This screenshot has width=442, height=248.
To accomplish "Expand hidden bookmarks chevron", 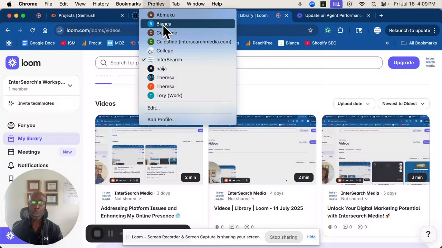I will 387,43.
